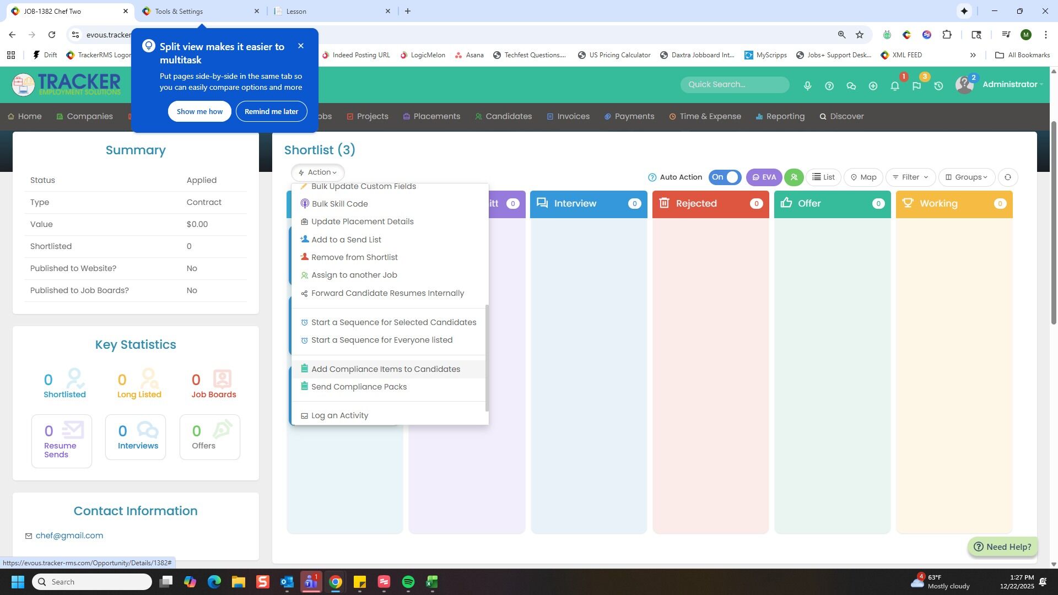Select Add Compliance Items to Candidates
The width and height of the screenshot is (1058, 595).
point(385,369)
